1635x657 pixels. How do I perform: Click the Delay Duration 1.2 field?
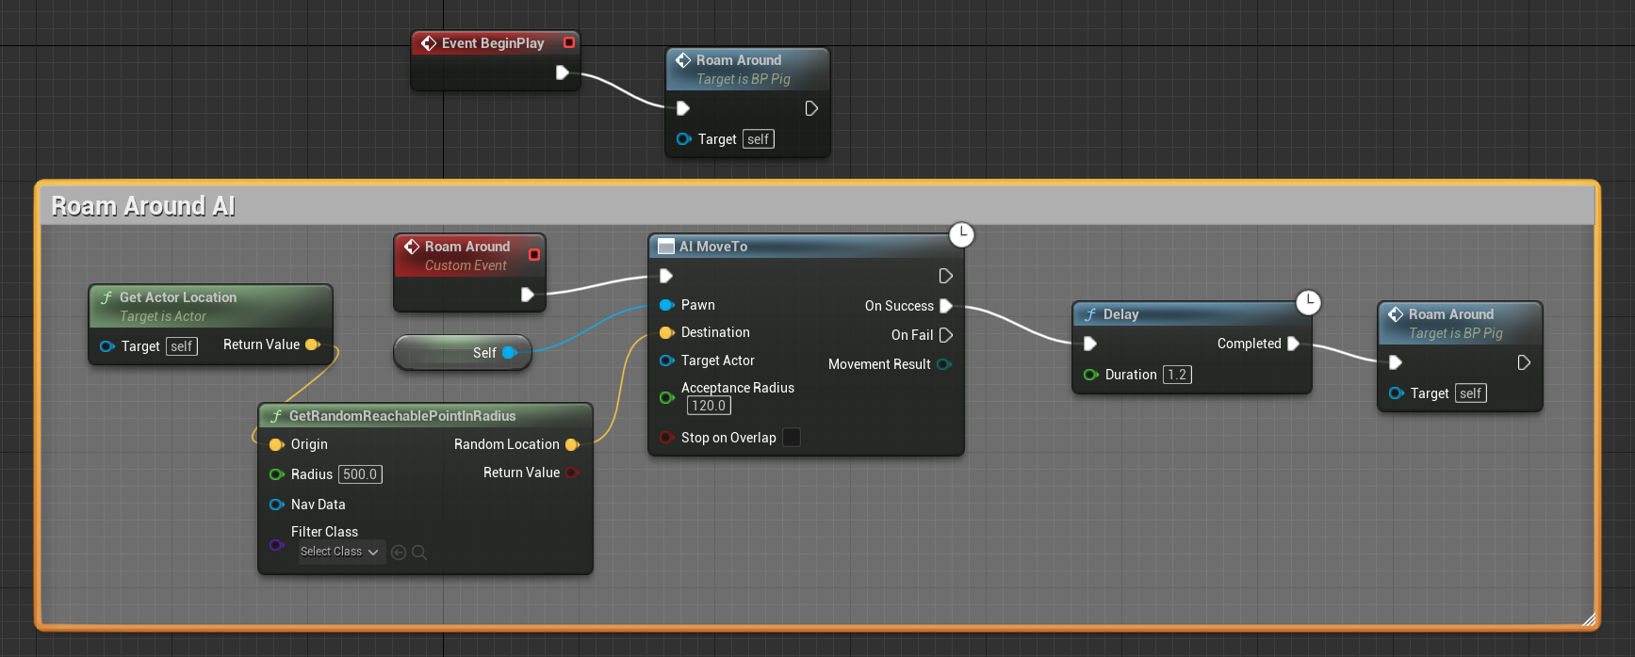click(1177, 375)
